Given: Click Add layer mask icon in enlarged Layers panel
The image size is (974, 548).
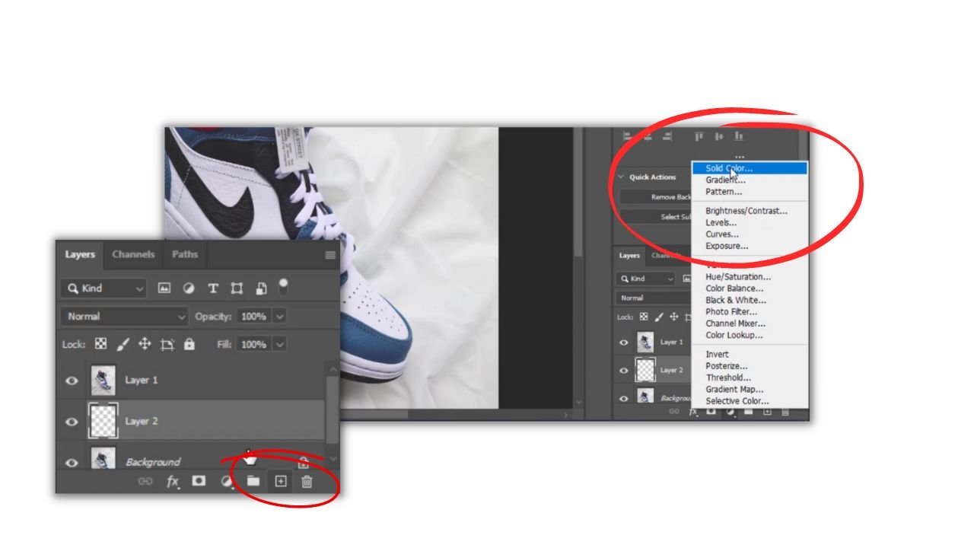Looking at the screenshot, I should pyautogui.click(x=199, y=481).
